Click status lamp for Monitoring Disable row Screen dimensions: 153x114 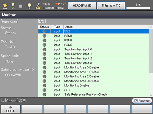click(45, 85)
